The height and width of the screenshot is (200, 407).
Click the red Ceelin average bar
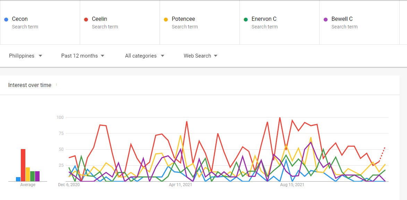tap(23, 165)
